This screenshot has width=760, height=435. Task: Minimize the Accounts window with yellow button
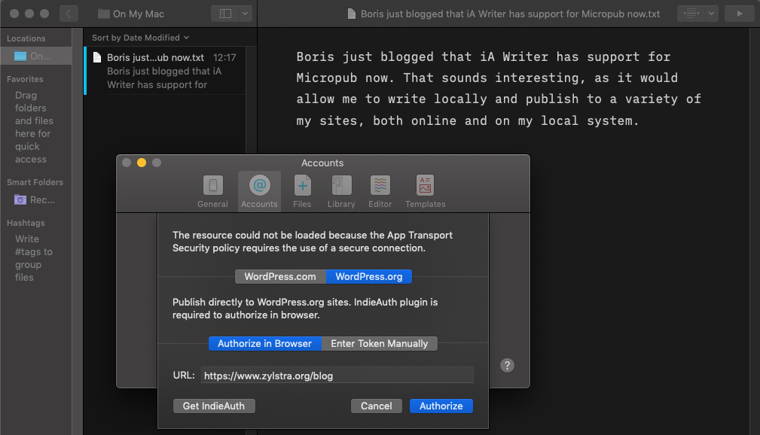point(142,163)
